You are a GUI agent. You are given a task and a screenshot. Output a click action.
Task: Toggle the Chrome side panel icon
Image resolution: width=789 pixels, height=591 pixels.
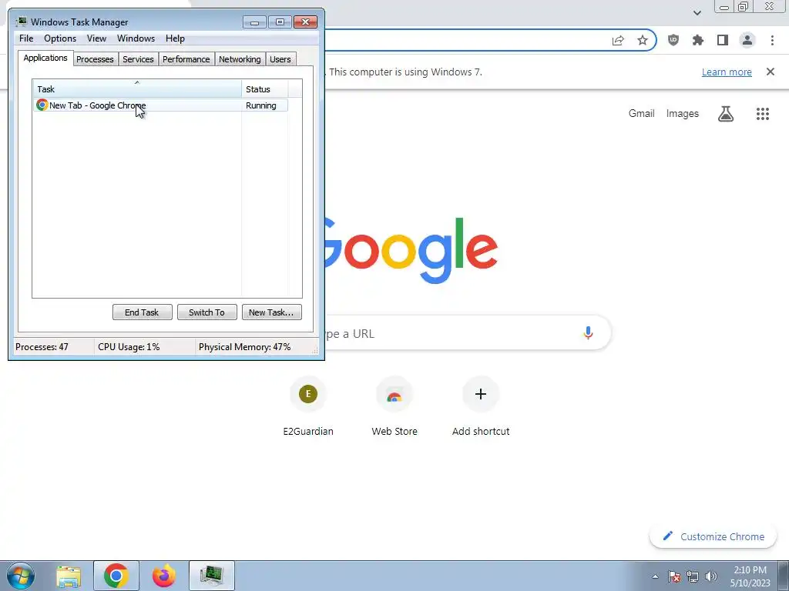point(722,40)
